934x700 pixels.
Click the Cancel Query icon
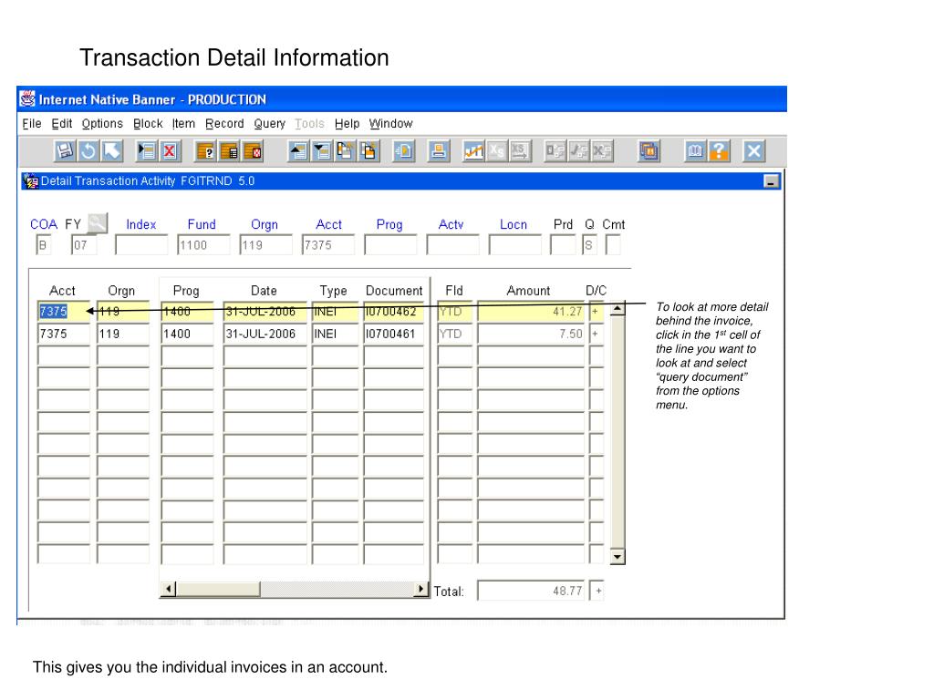pos(253,150)
